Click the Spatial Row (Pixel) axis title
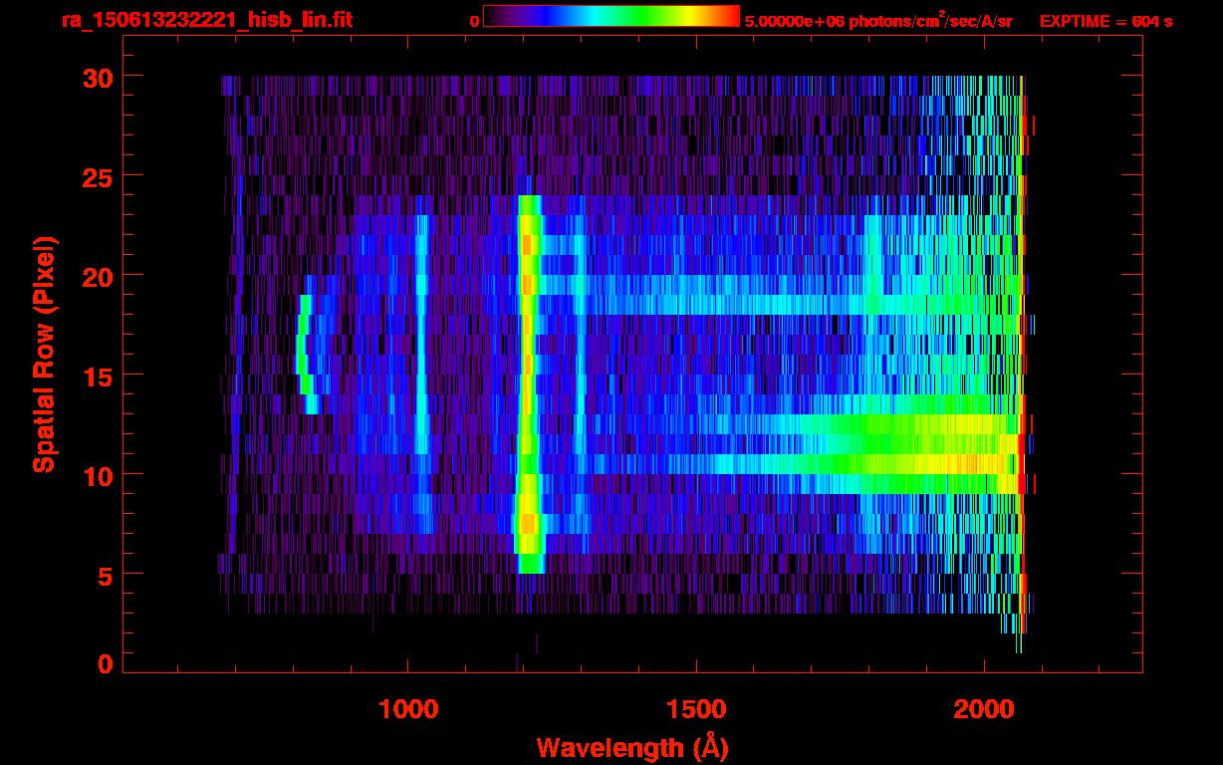Image resolution: width=1223 pixels, height=765 pixels. [43, 354]
